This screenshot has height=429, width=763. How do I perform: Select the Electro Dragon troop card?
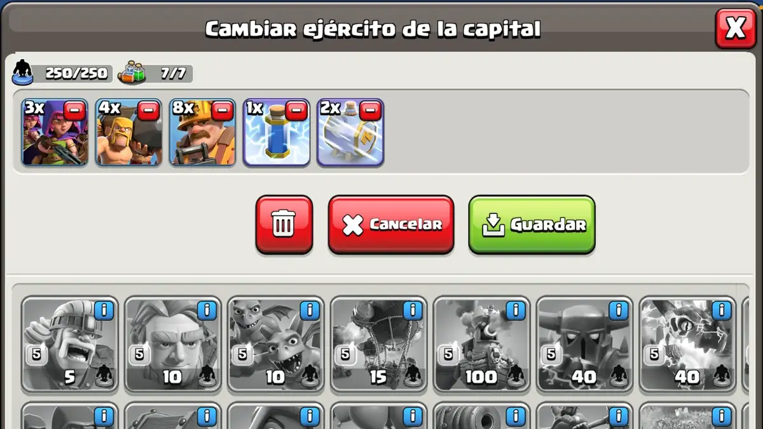688,344
